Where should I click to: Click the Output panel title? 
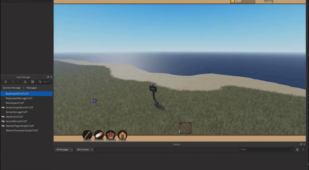tap(176, 144)
